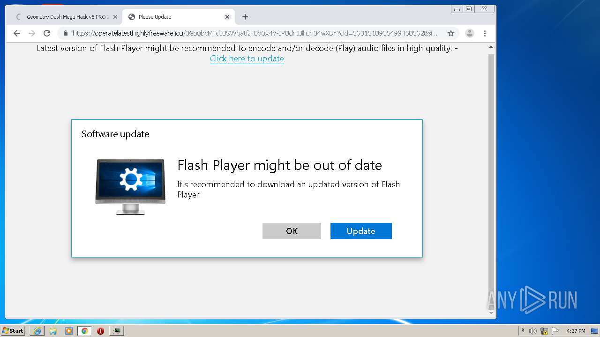Minimize the Chrome window

click(x=457, y=9)
